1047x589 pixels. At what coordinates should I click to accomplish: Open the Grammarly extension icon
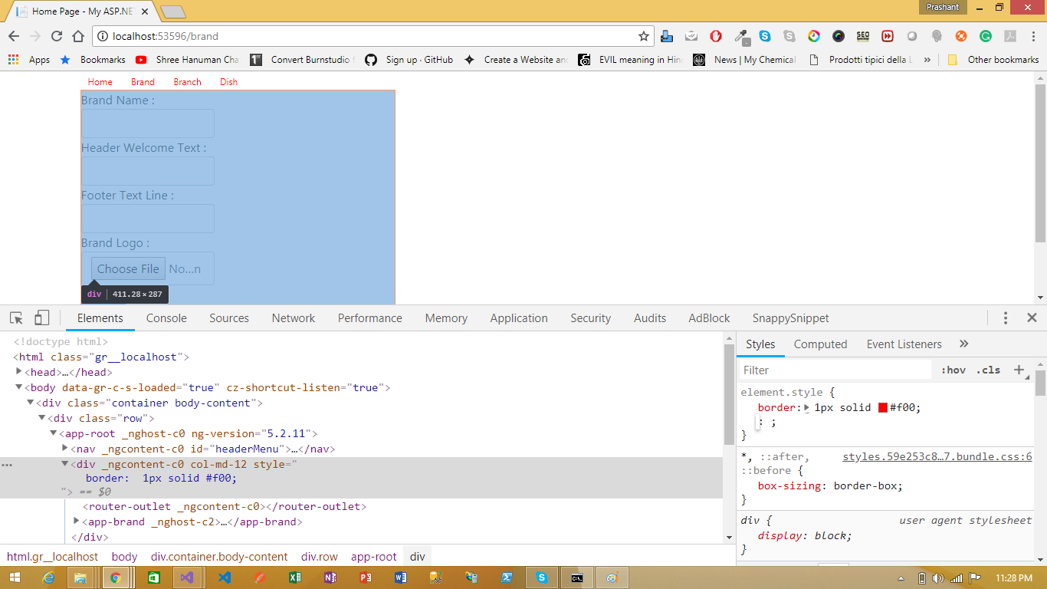(x=986, y=36)
